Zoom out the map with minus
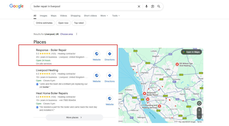This screenshot has height=126, width=229. coord(199,116)
